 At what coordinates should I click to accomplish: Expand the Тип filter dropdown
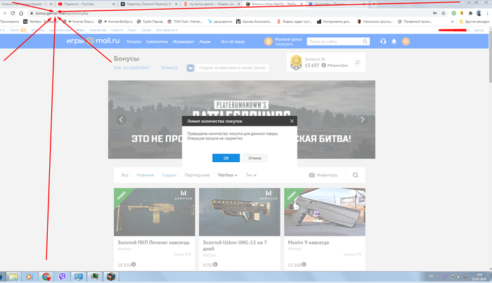(x=251, y=175)
